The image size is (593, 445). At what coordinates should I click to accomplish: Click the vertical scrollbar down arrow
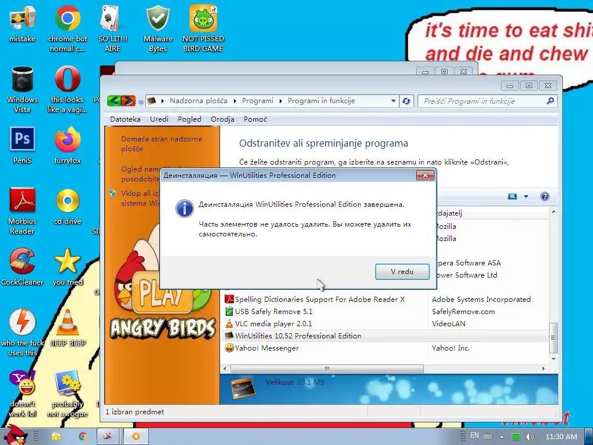554,359
